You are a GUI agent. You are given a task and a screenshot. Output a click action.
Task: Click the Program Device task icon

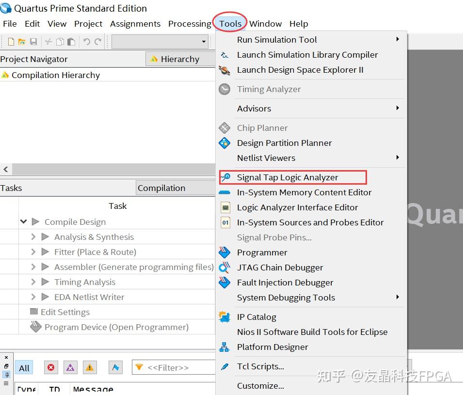tap(36, 327)
